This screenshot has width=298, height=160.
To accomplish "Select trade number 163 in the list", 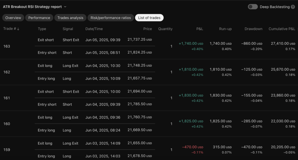I will [7, 46].
